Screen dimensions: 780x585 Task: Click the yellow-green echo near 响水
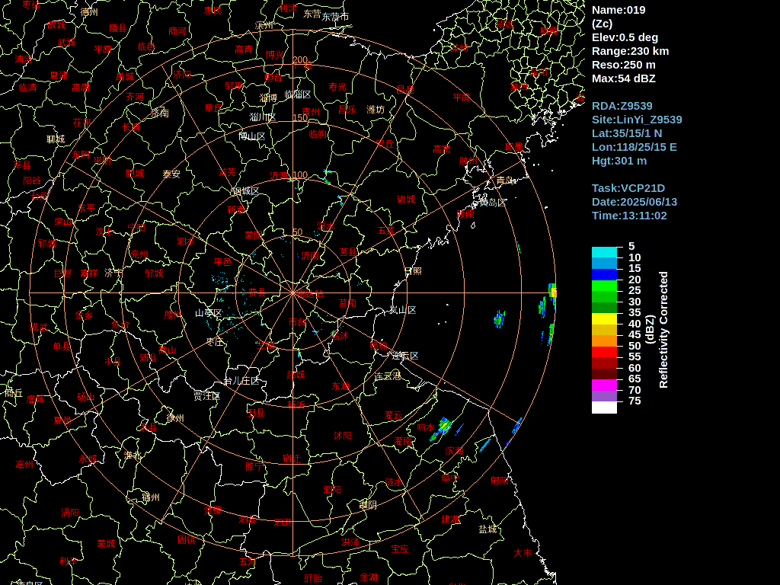click(x=444, y=426)
